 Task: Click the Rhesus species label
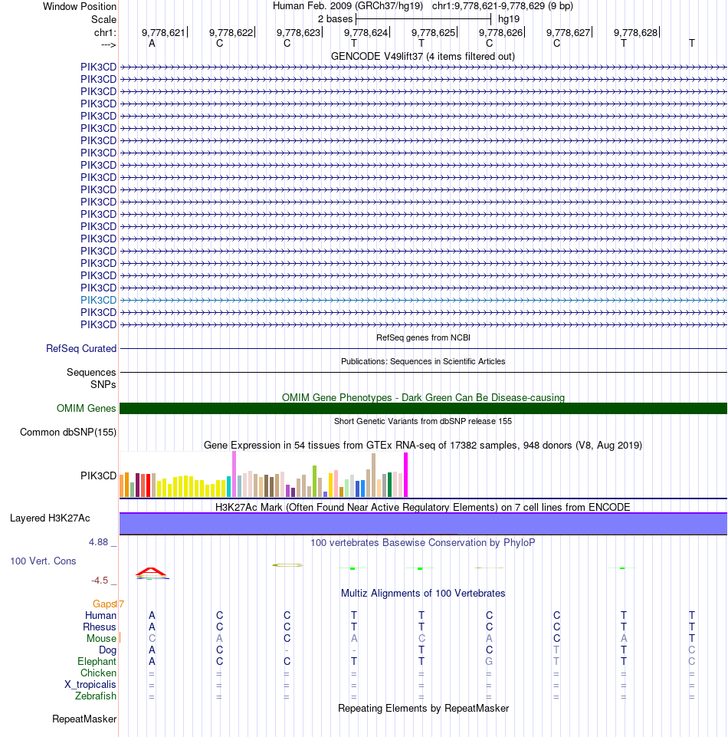pyautogui.click(x=99, y=627)
